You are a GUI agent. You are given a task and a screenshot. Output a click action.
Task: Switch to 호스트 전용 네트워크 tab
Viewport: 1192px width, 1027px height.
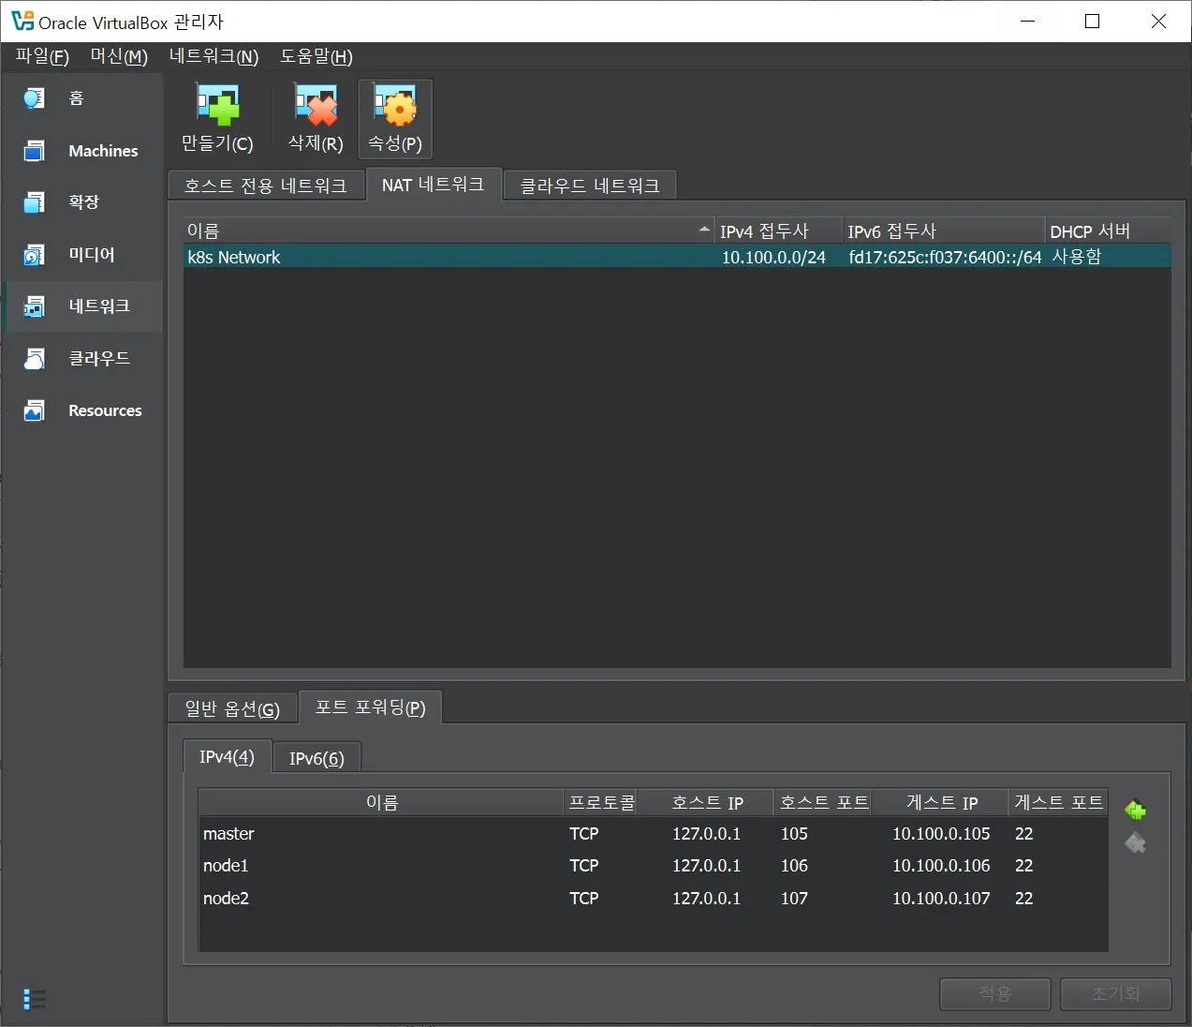click(x=266, y=186)
